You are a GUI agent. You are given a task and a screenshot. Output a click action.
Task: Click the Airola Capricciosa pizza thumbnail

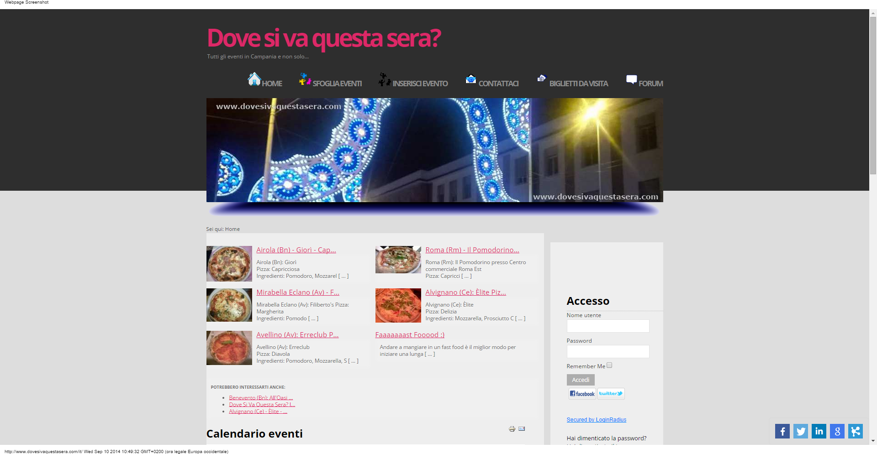[229, 264]
